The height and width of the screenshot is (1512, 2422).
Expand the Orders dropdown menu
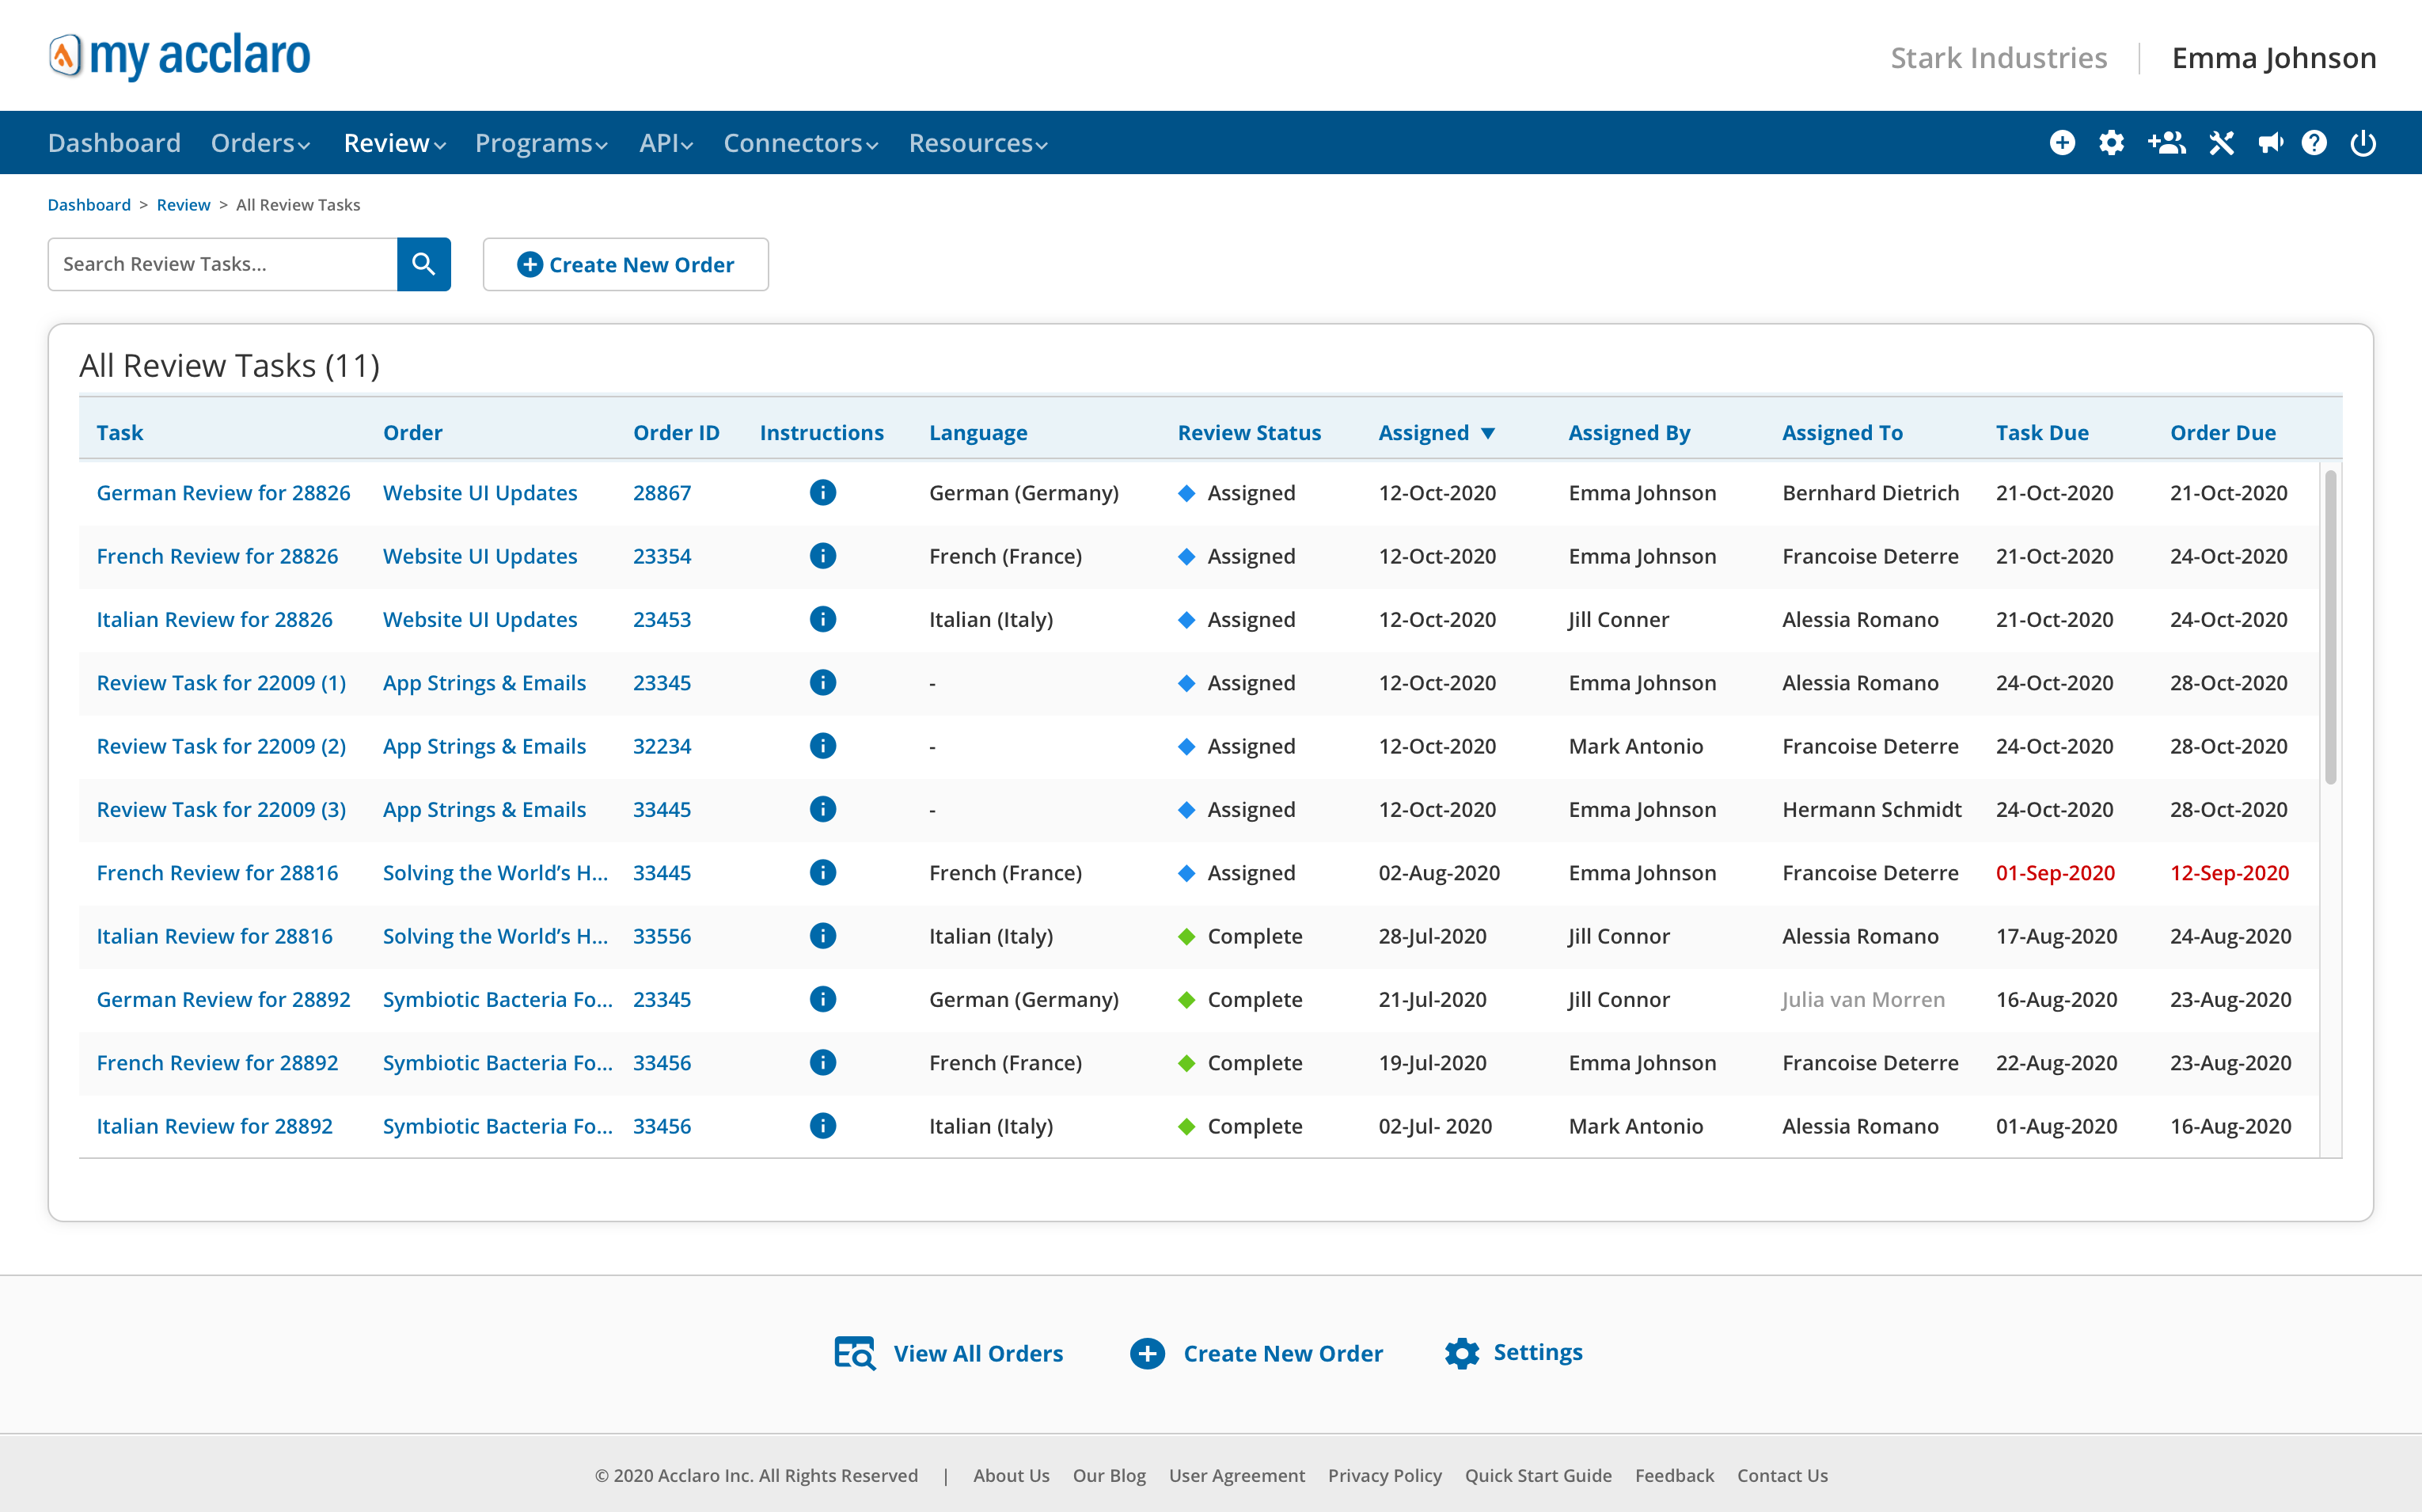coord(260,143)
